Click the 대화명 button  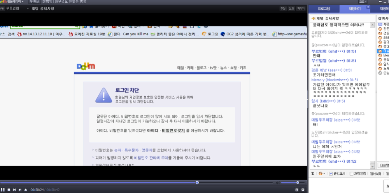[384, 165]
